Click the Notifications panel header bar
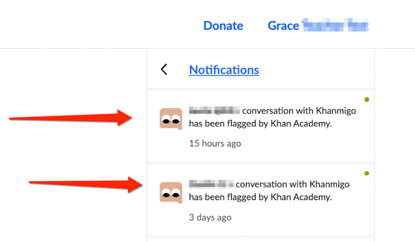 pos(261,69)
